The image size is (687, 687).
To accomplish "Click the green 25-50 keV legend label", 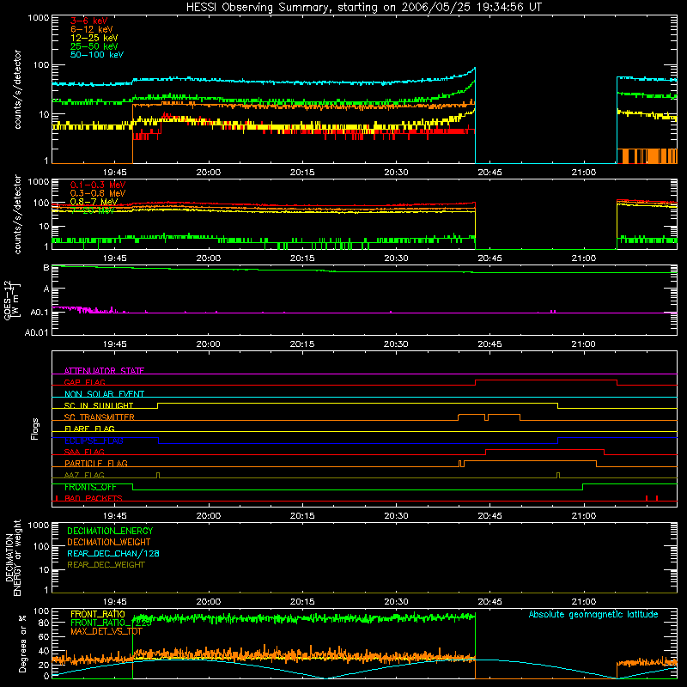I will coord(94,46).
